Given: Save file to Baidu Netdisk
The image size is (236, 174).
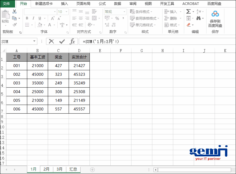Looking at the screenshot, I should click(215, 19).
